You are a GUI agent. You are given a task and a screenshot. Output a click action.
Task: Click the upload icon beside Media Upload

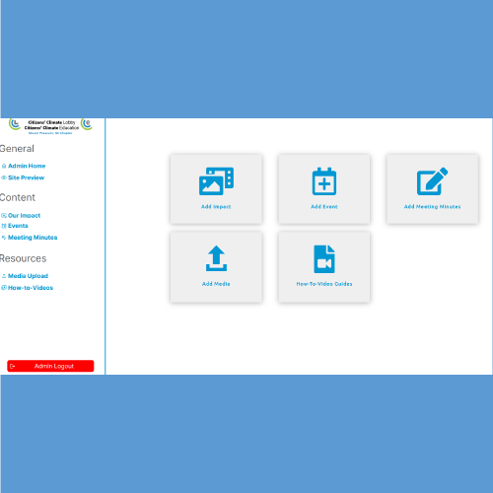[4, 276]
